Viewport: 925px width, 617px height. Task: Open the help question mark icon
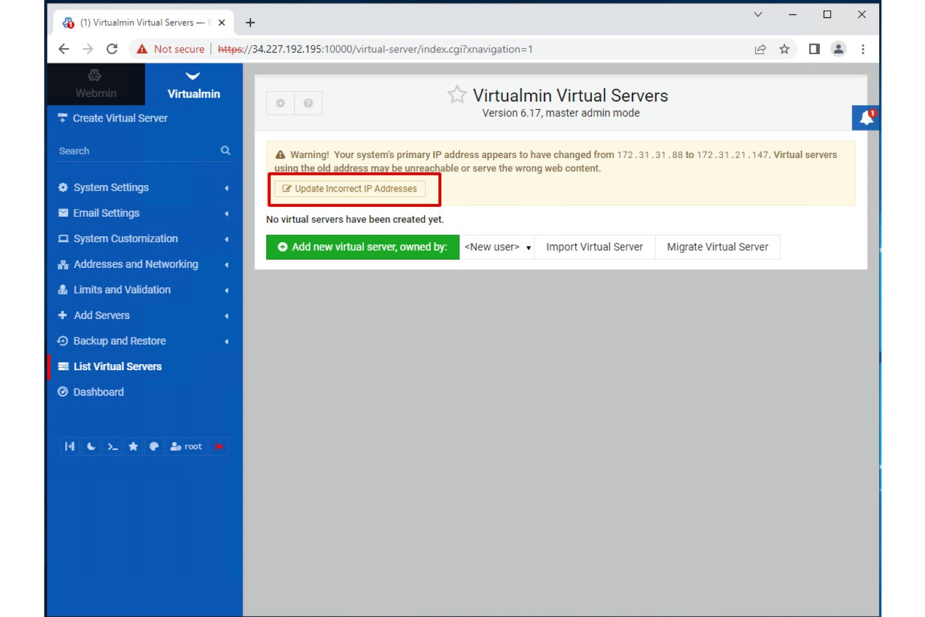[x=308, y=103]
